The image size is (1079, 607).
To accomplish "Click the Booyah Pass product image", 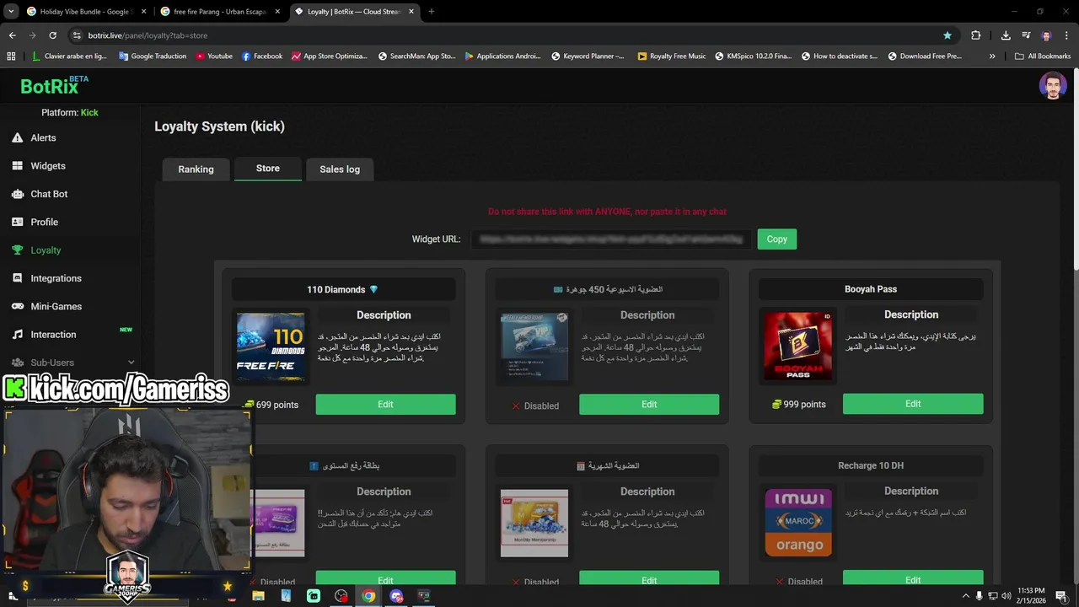I will 797,346.
